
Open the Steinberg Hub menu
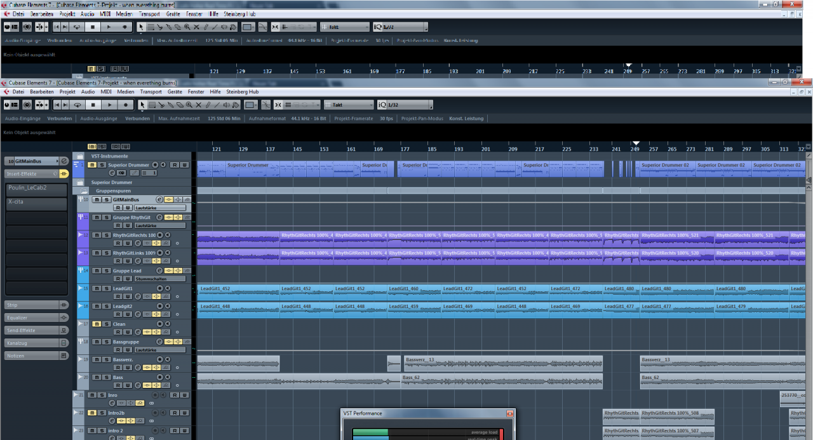point(243,91)
